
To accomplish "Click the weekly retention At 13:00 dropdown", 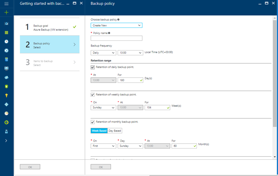I will click(x=130, y=107).
